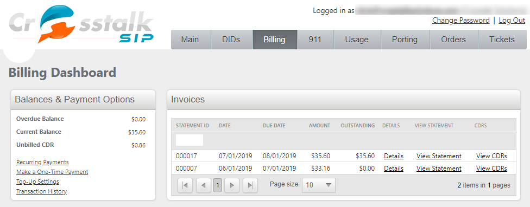Click the Invoices panel heading
This screenshot has width=530, height=207.
tap(188, 100)
